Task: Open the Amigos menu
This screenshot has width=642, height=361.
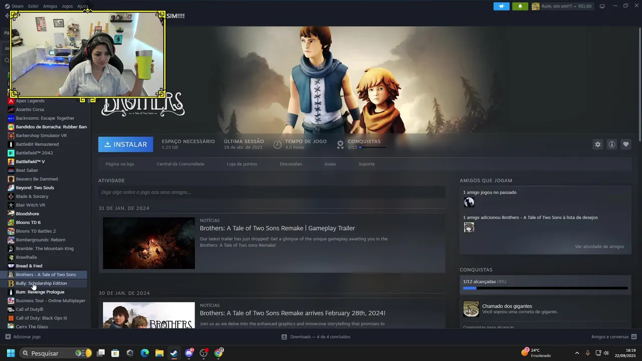Action: (50, 7)
